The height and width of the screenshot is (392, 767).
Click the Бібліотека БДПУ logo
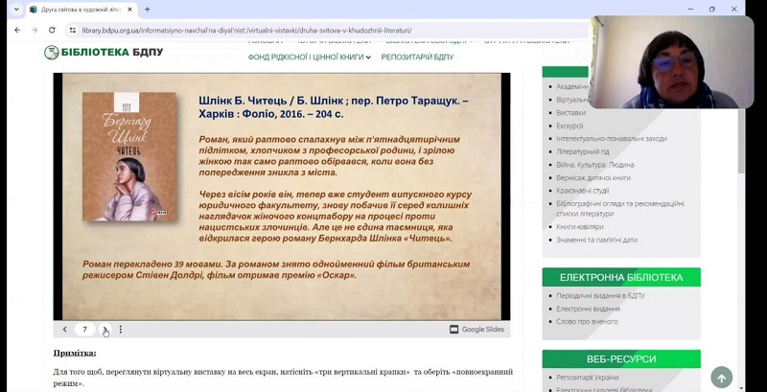[104, 52]
